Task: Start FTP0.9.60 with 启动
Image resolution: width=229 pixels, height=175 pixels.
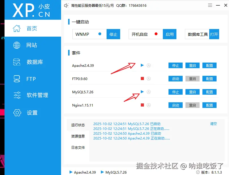Action: point(176,79)
